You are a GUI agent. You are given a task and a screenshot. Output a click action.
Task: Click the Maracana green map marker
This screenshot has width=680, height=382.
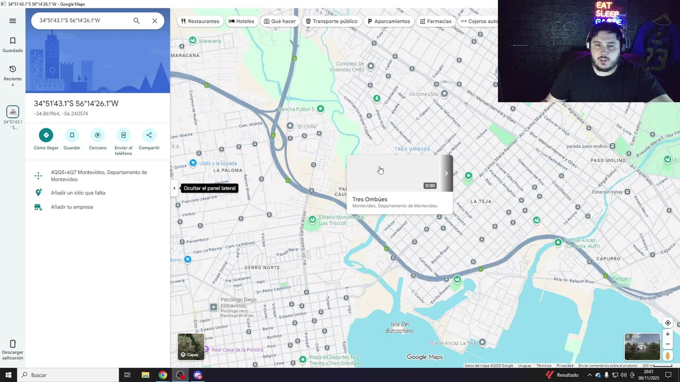click(193, 40)
